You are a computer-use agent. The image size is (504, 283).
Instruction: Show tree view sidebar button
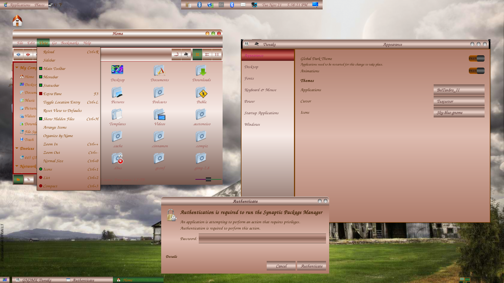click(x=29, y=179)
